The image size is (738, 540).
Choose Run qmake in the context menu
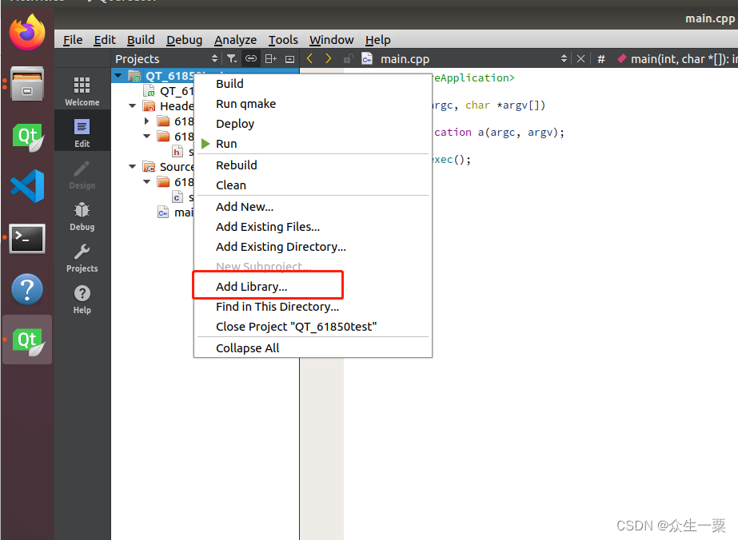(313, 104)
